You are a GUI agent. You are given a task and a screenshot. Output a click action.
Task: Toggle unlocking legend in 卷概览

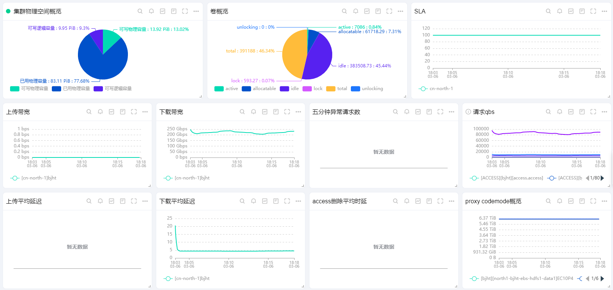(367, 89)
